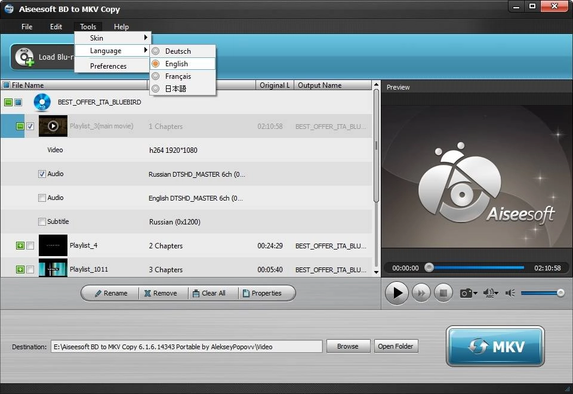Select the Deutsch language radio button
573x394 pixels.
pyautogui.click(x=156, y=51)
